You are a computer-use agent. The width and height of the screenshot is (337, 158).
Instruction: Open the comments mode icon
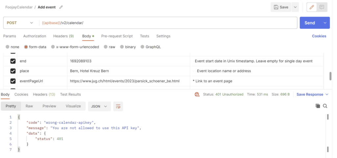click(x=322, y=7)
